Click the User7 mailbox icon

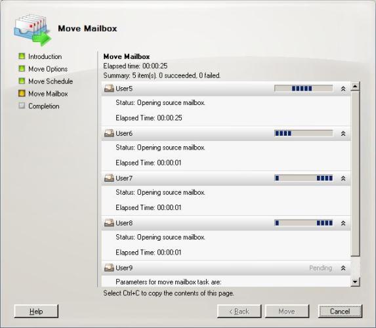(109, 178)
